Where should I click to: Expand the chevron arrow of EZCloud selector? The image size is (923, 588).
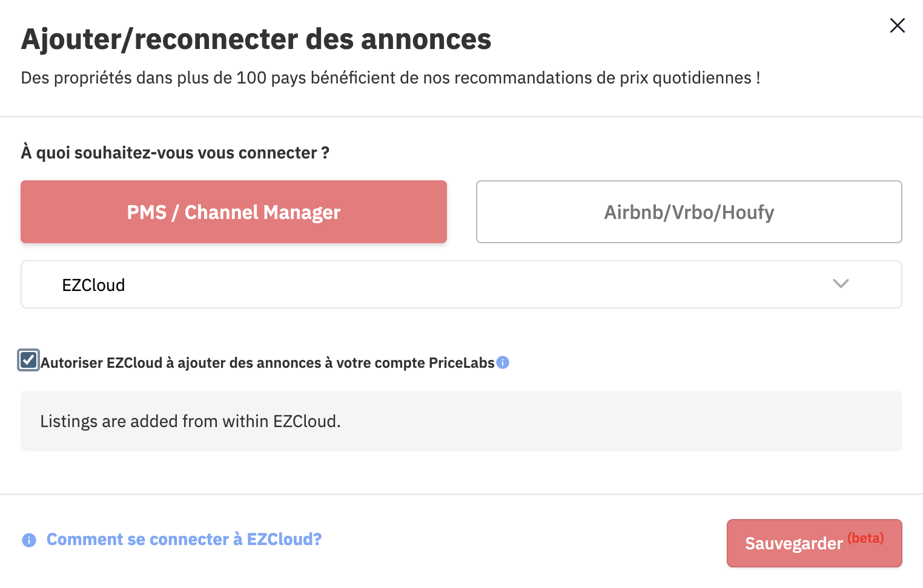[x=841, y=284]
